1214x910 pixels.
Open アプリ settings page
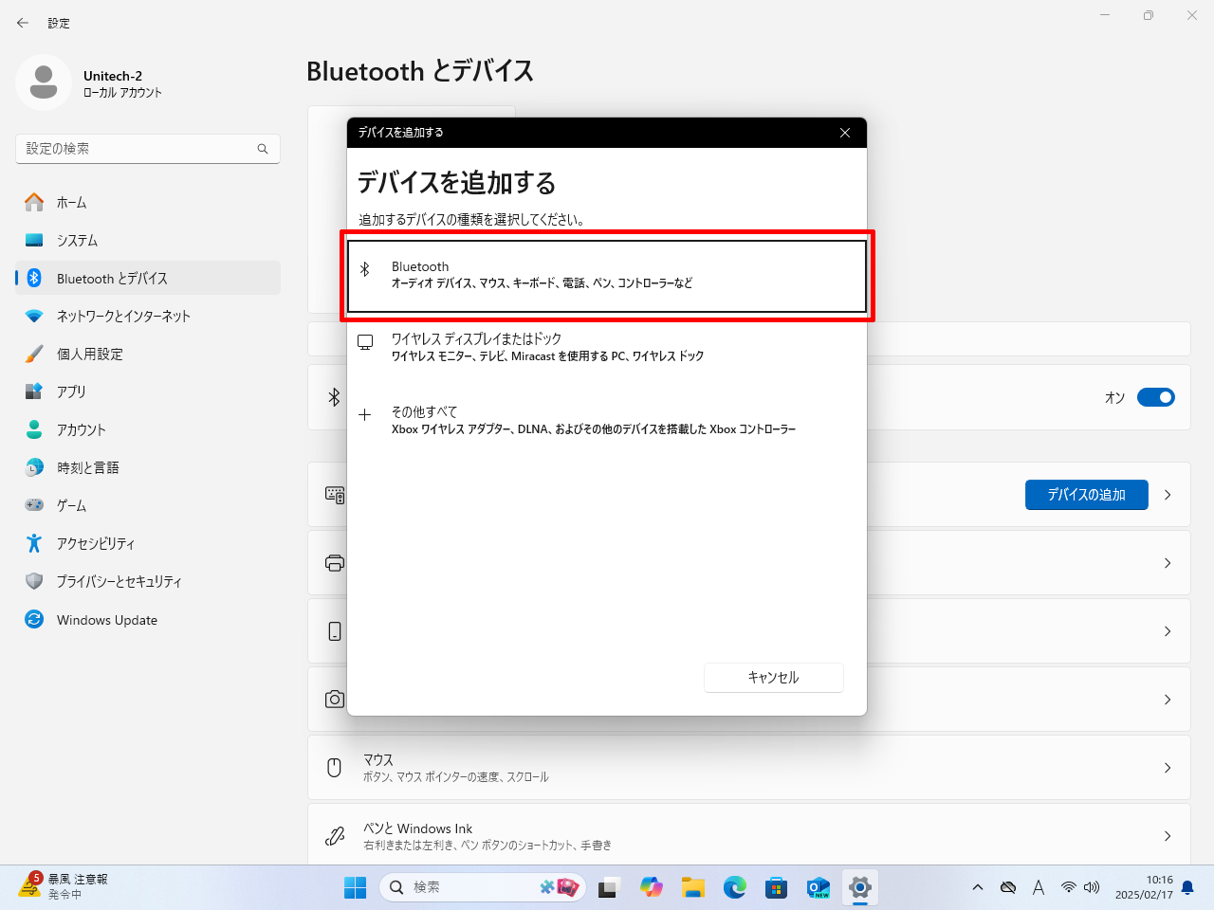pyautogui.click(x=148, y=392)
